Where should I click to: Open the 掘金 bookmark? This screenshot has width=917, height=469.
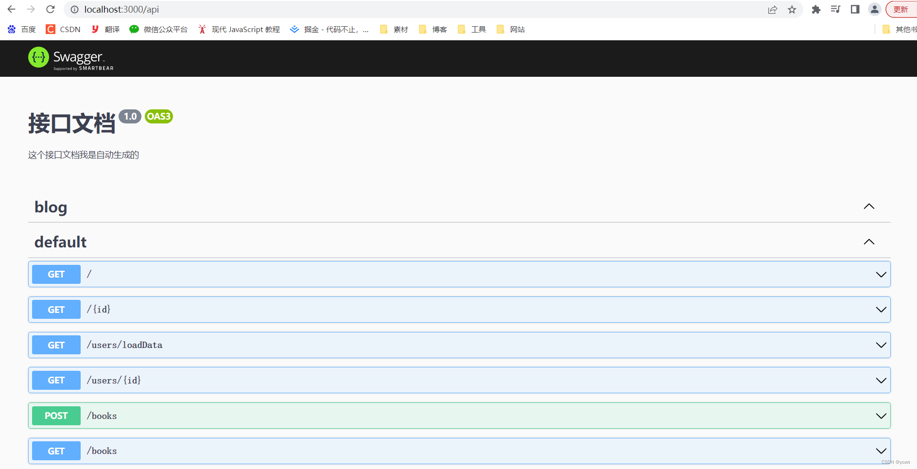coord(329,30)
